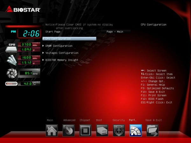This screenshot has width=191, height=143.
Task: Click the 'ESC/Right Click: Exit' hint
Action: coord(157,102)
